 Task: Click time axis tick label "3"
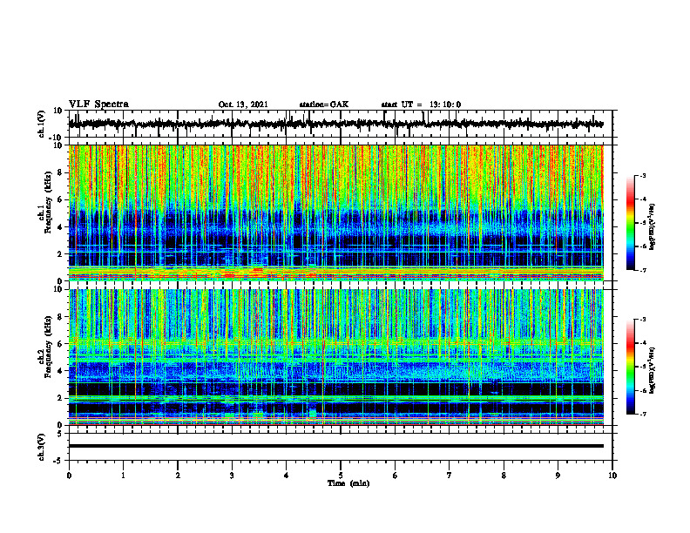pos(232,476)
